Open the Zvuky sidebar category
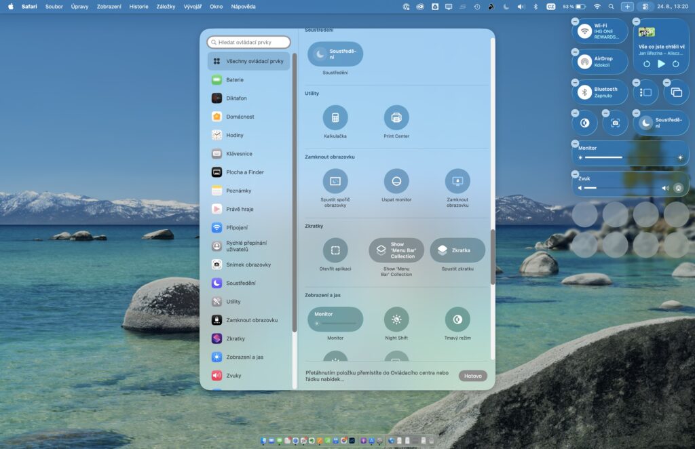The width and height of the screenshot is (695, 449). click(248, 376)
